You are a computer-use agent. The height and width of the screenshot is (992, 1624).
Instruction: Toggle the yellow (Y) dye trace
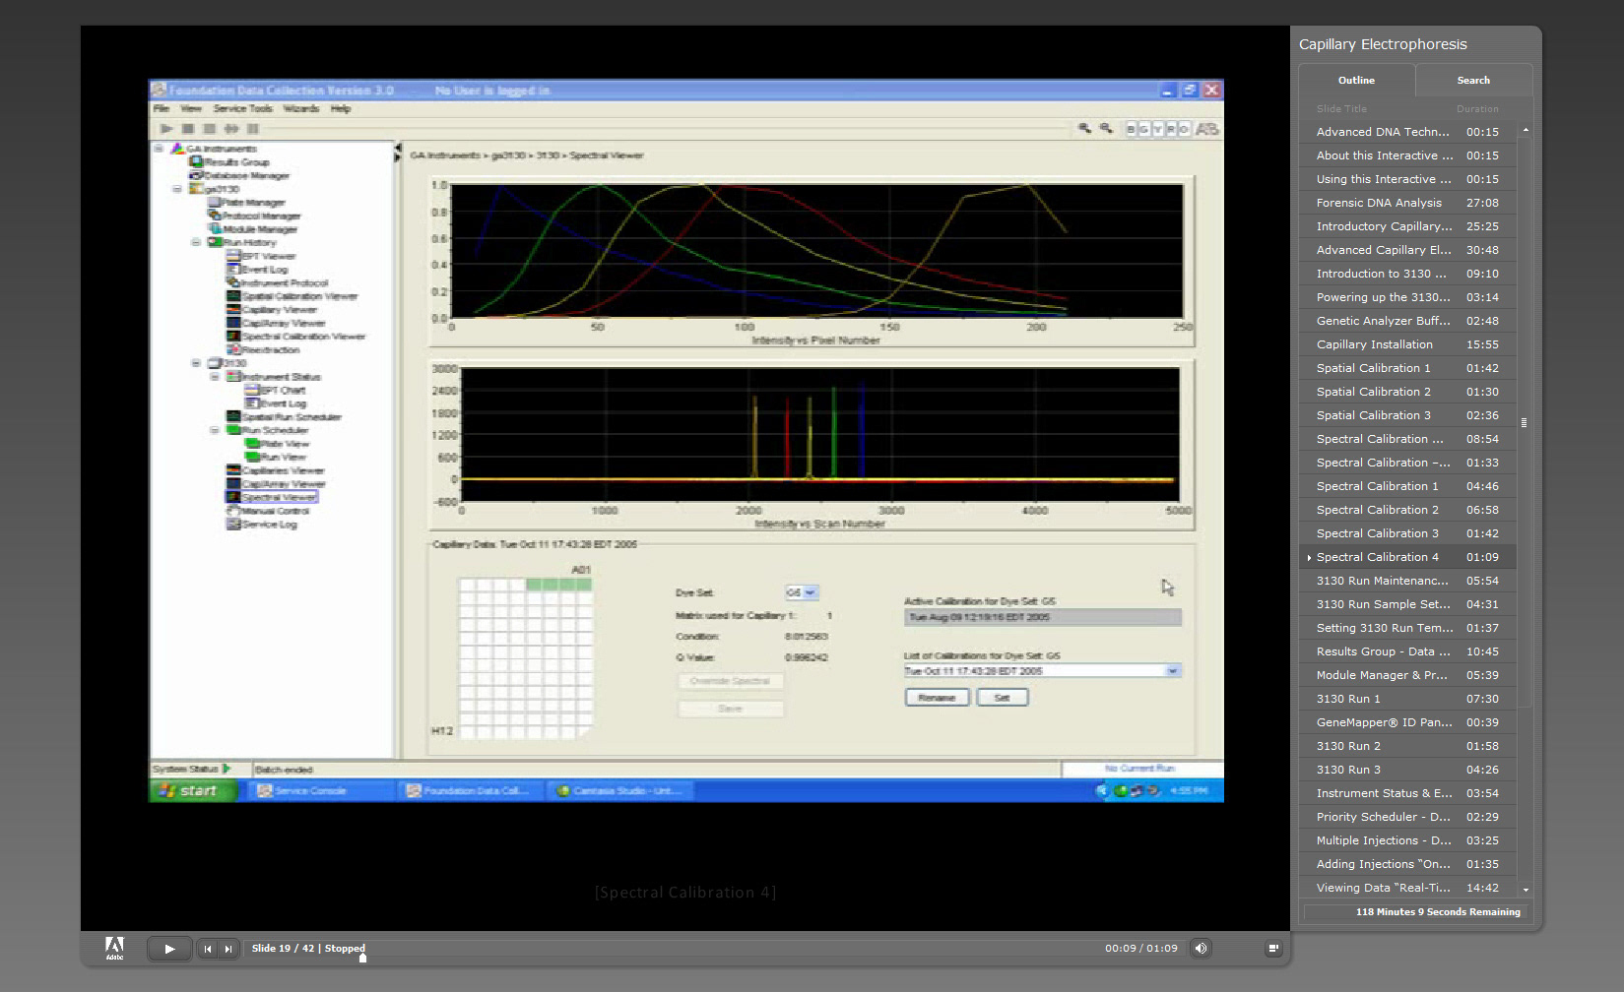(x=1157, y=129)
